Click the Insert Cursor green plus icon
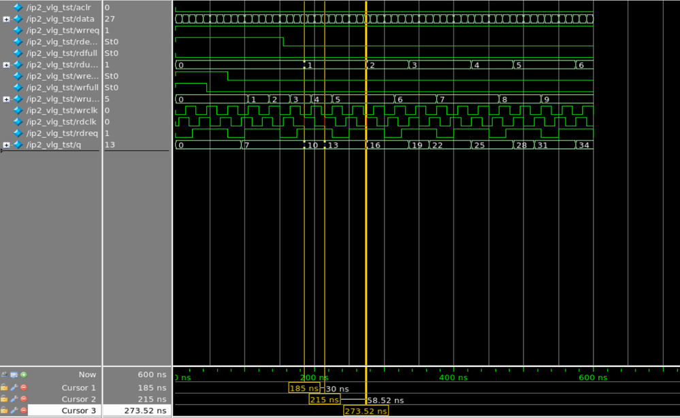Viewport: 680px width, 418px height. (24, 375)
